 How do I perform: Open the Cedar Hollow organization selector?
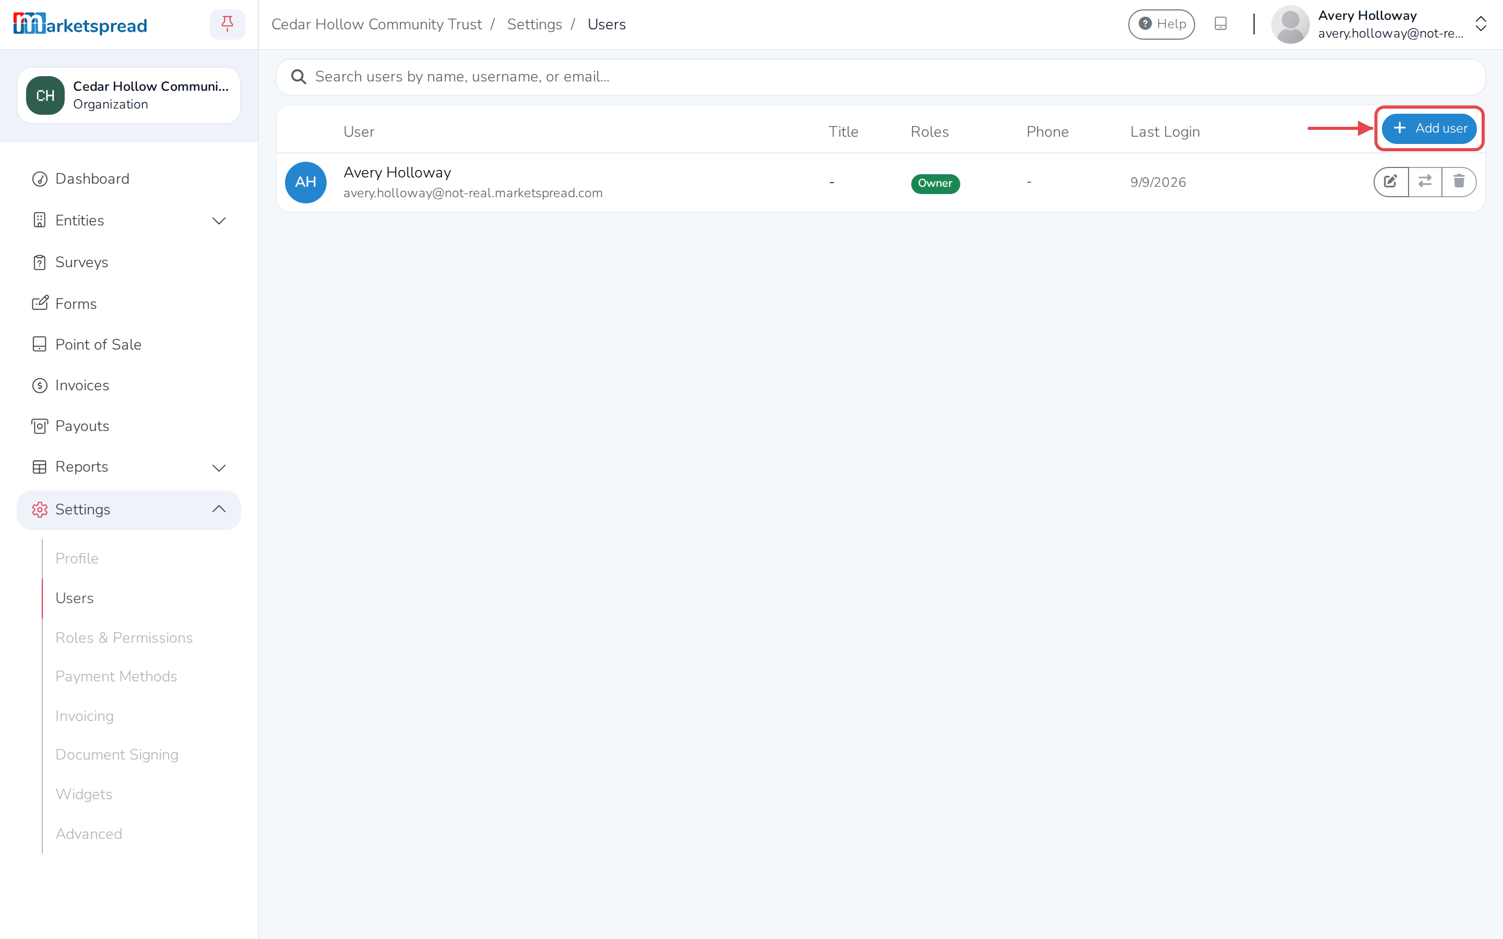(128, 95)
